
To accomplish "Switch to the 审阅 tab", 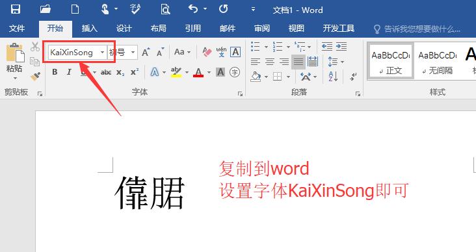I will (x=262, y=29).
